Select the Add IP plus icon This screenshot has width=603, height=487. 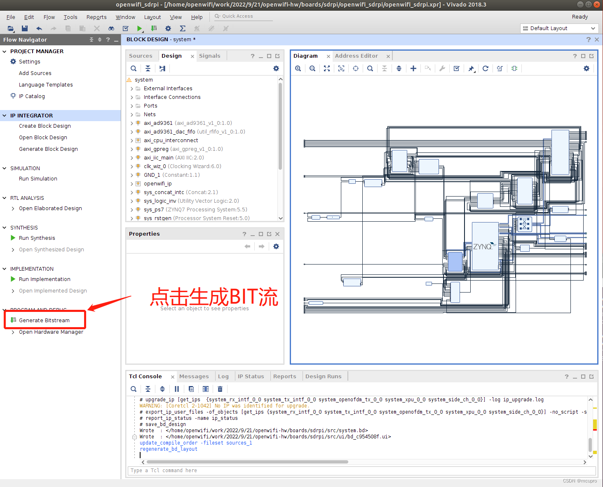click(413, 68)
